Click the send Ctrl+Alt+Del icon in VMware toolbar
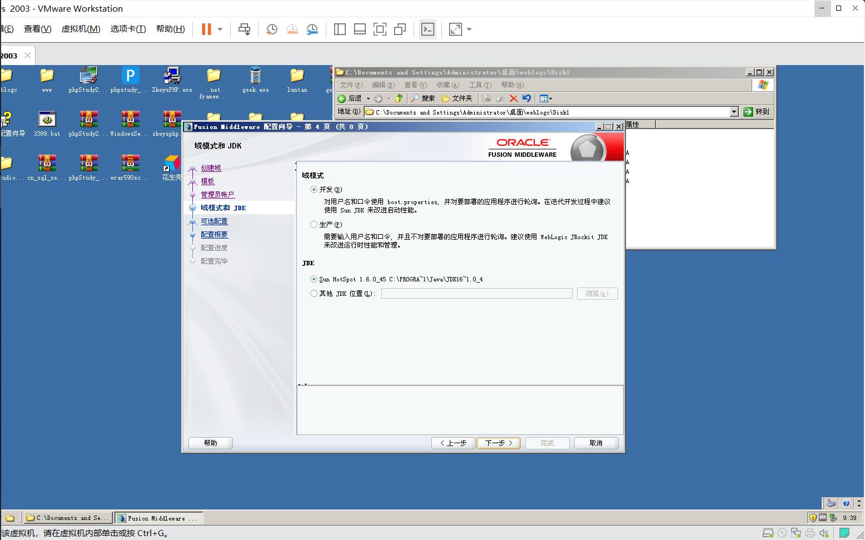The width and height of the screenshot is (865, 540). pyautogui.click(x=244, y=29)
